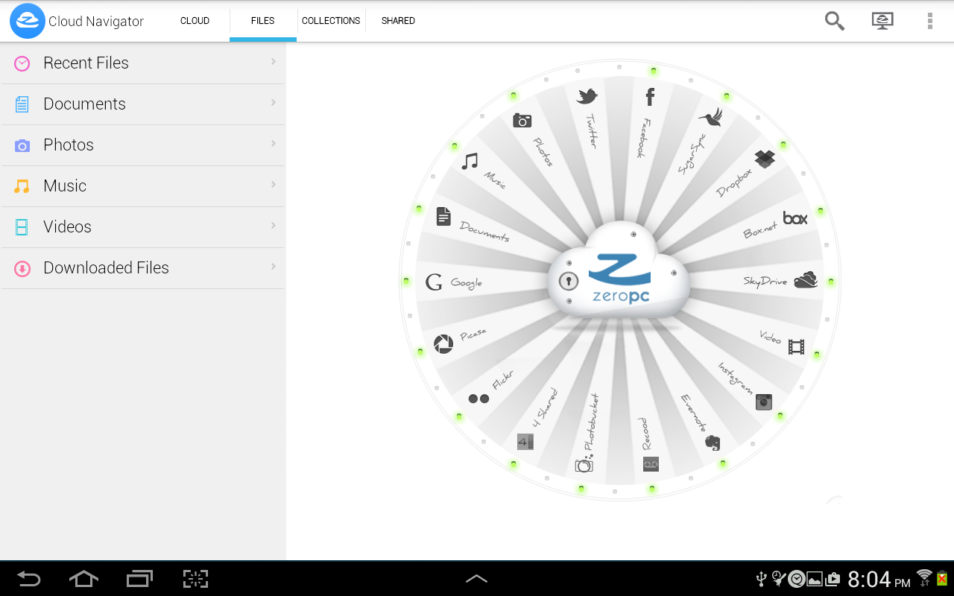Select the Documents page icon on wheel

pos(443,217)
